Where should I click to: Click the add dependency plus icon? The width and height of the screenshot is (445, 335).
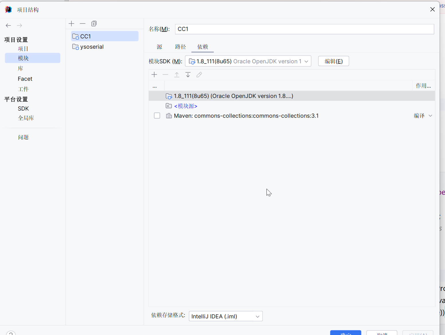(x=154, y=75)
